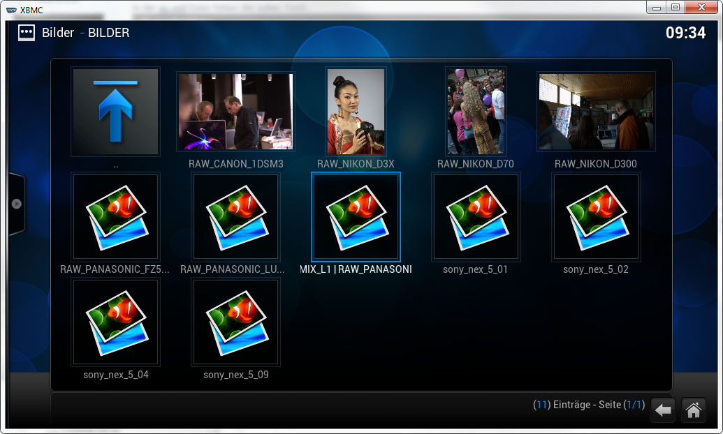Click the RAW_NIKON_D3X label
This screenshot has width=723, height=434.
356,164
